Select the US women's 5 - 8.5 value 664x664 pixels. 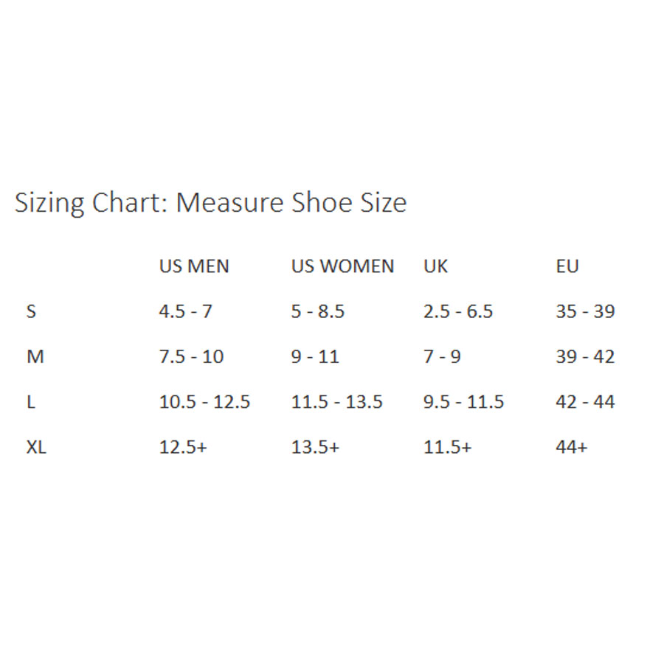pyautogui.click(x=317, y=311)
